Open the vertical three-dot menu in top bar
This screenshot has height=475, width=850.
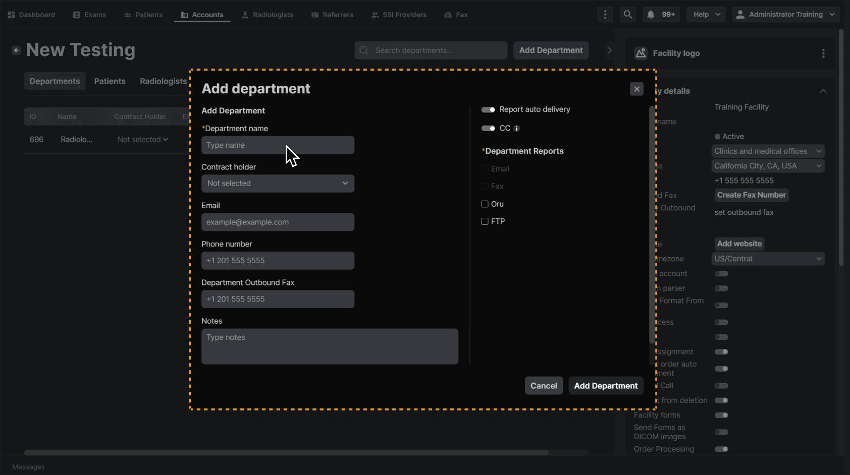click(x=605, y=15)
